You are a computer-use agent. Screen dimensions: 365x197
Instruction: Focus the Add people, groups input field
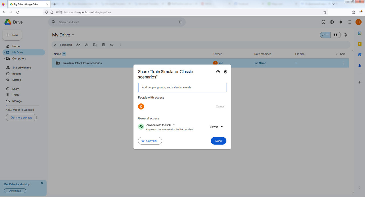(182, 87)
